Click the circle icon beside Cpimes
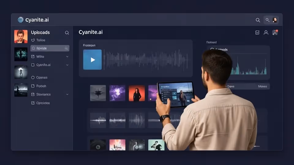 [x=33, y=77]
